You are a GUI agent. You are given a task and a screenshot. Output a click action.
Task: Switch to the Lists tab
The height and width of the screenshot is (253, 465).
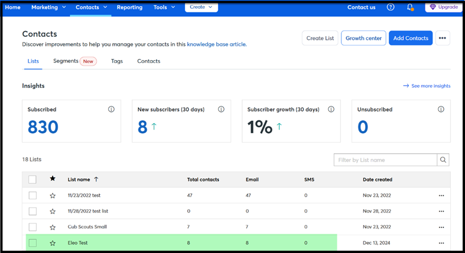coord(33,61)
